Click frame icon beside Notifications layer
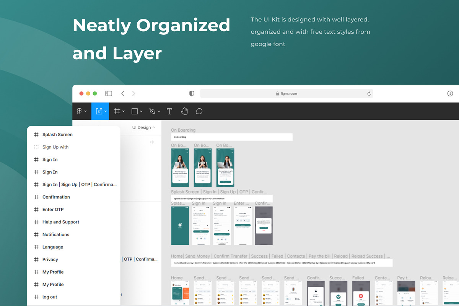 click(36, 234)
